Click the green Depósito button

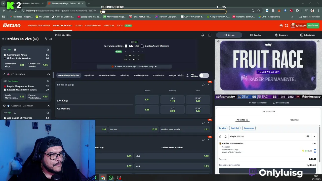[313, 26]
